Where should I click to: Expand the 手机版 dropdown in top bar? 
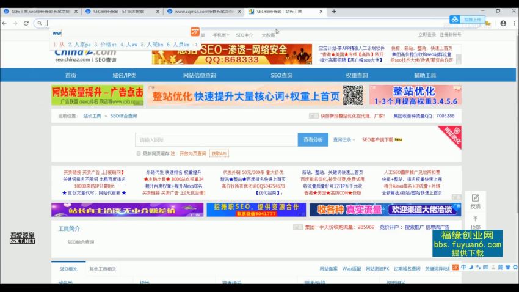point(221,35)
